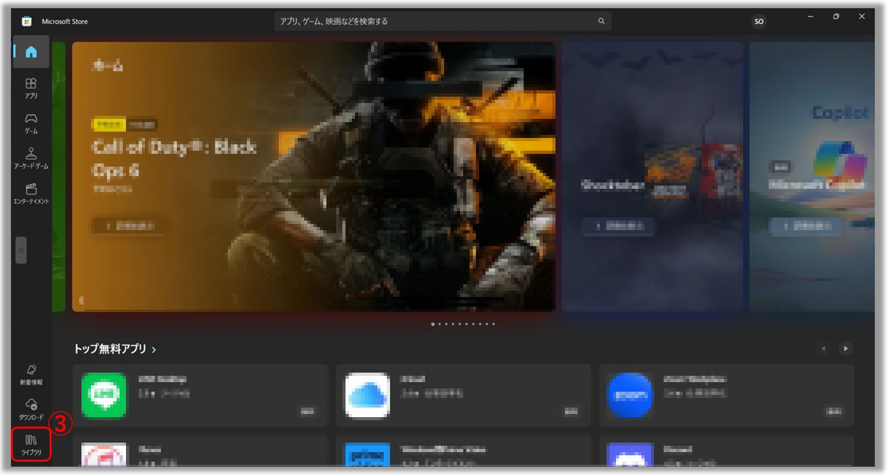Screen dimensions: 887x475
Task: Open the Call of Duty: Black Ops 6 banner
Action: coord(314,177)
